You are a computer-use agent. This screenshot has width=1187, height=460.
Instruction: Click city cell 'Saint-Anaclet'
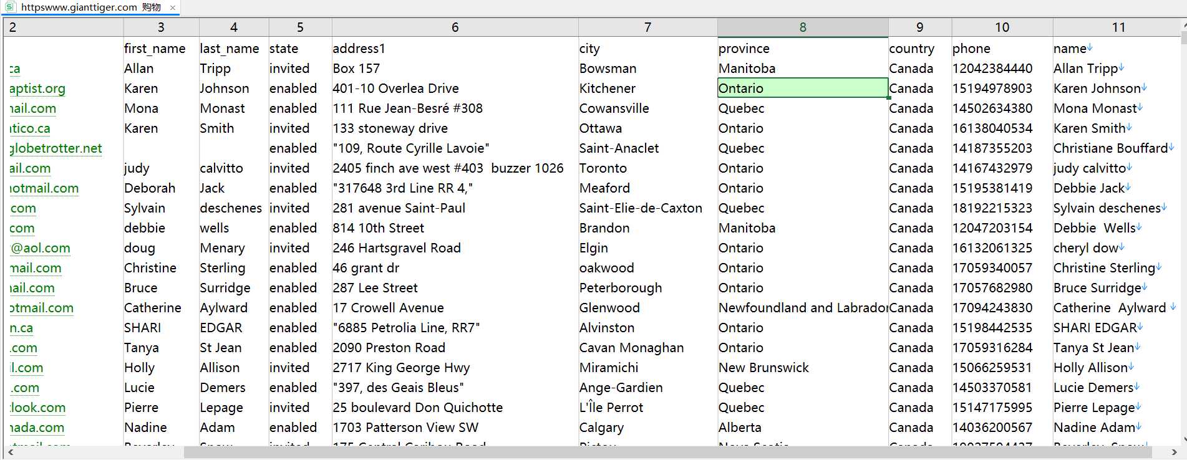coord(647,148)
